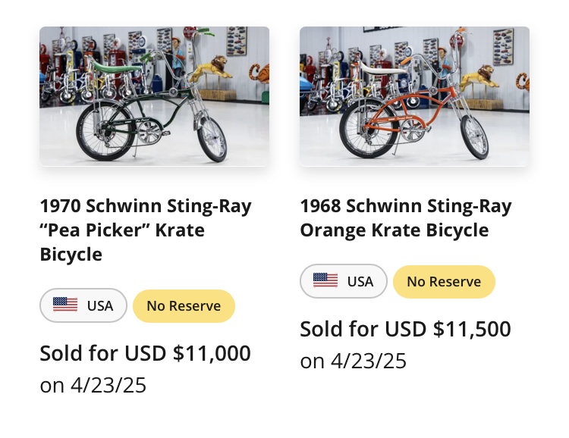The height and width of the screenshot is (438, 569).
Task: Click the word Bicycle in the Pea Picker title
Action: [71, 254]
